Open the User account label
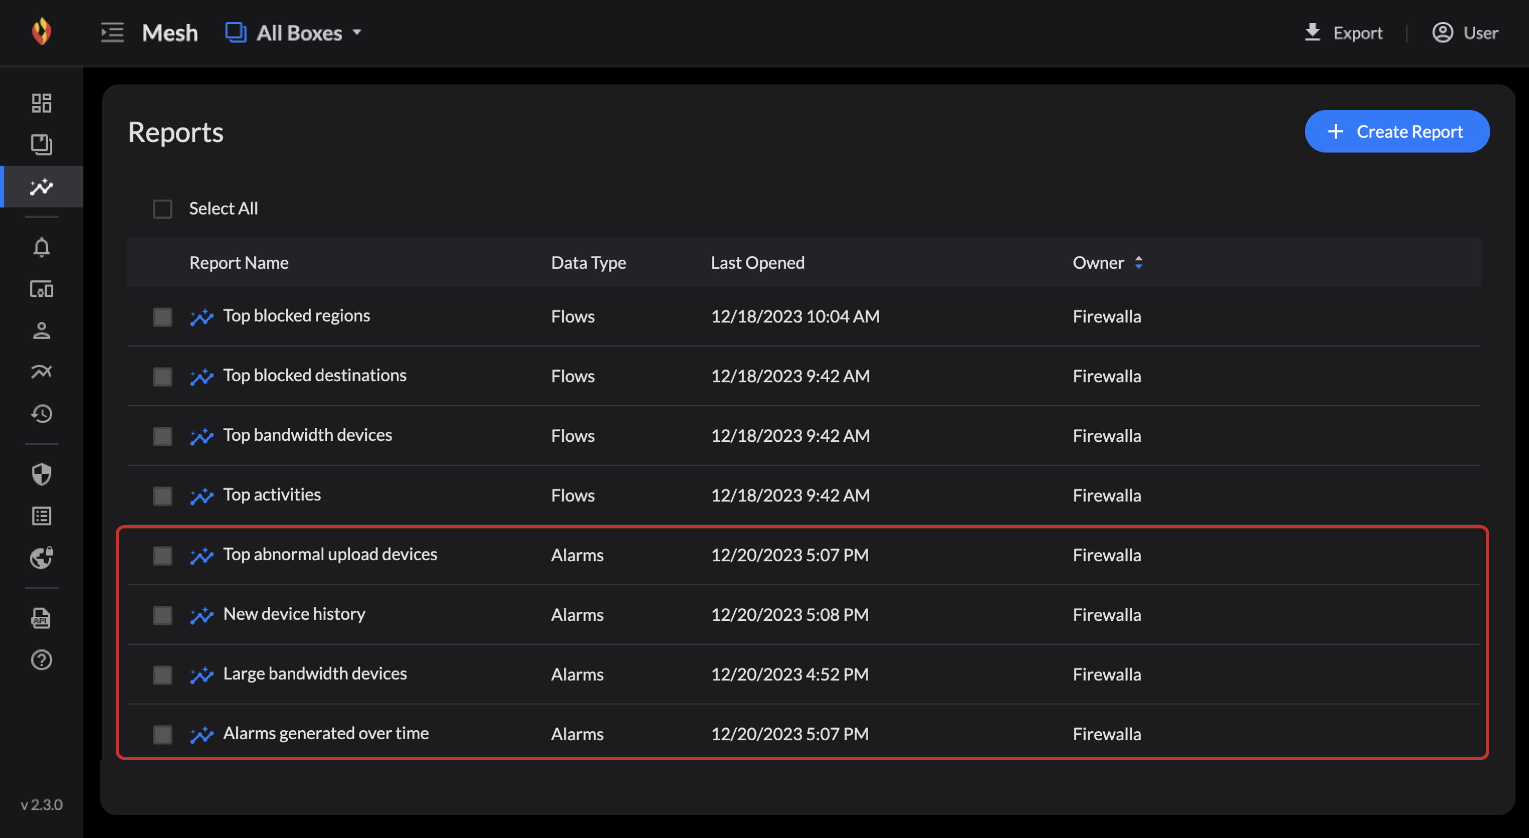Image resolution: width=1529 pixels, height=838 pixels. click(x=1480, y=33)
